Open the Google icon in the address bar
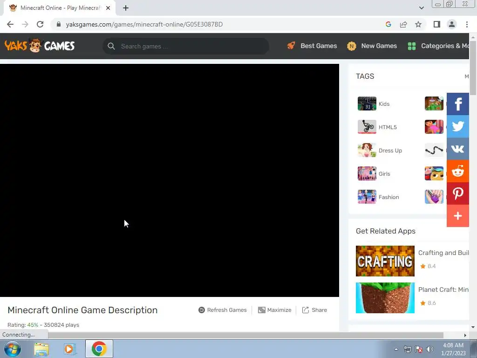This screenshot has width=477, height=358. [388, 24]
